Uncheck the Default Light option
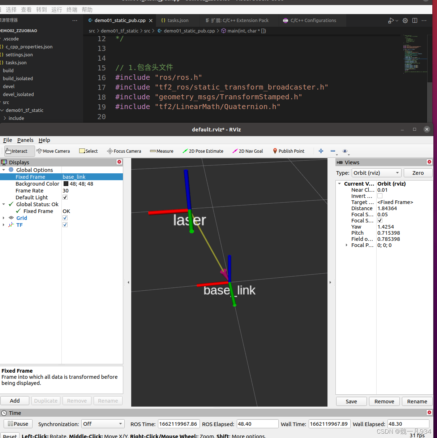The height and width of the screenshot is (438, 437). [x=65, y=197]
